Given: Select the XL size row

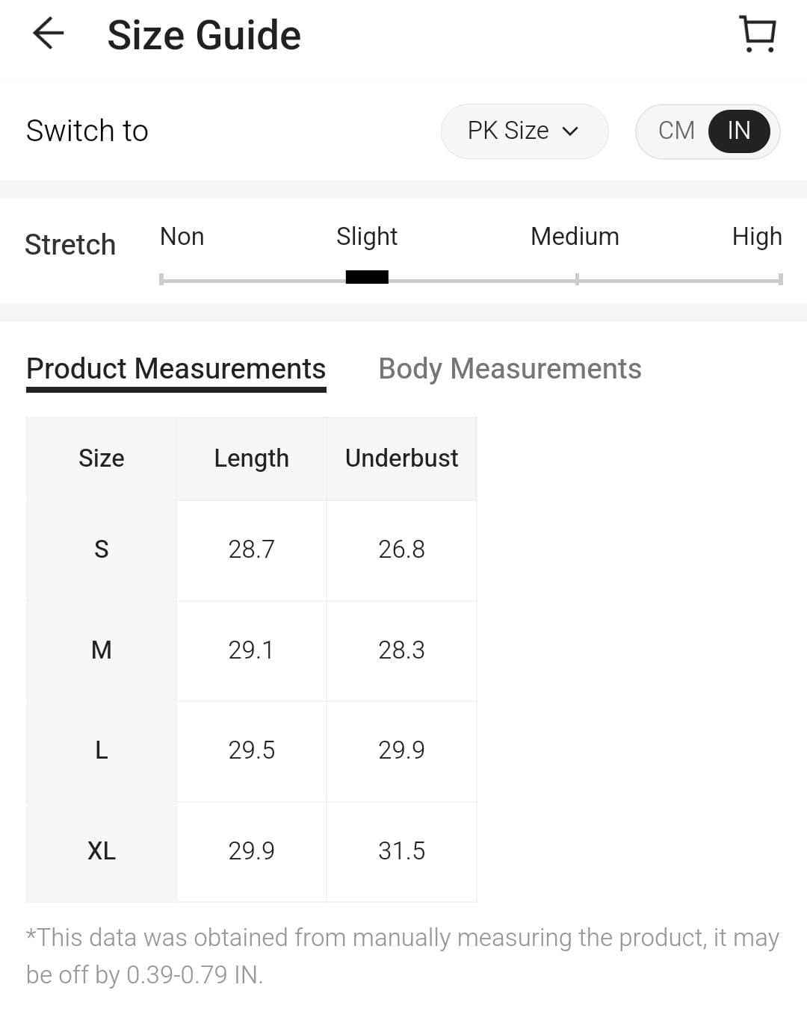Looking at the screenshot, I should tap(102, 851).
